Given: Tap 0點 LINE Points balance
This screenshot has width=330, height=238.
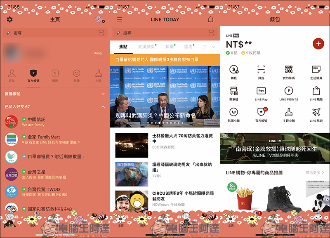Looking at the screenshot, I should 232,53.
